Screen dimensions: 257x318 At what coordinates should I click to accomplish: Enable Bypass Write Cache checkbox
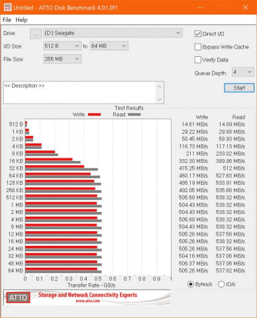197,47
